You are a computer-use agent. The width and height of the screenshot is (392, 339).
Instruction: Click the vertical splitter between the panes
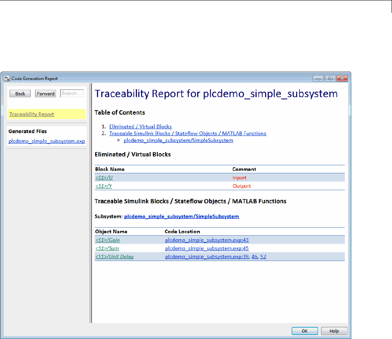coord(91,203)
